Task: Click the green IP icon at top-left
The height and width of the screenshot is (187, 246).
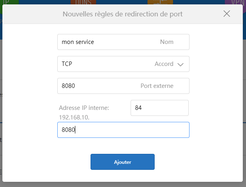Action: click(x=9, y=2)
